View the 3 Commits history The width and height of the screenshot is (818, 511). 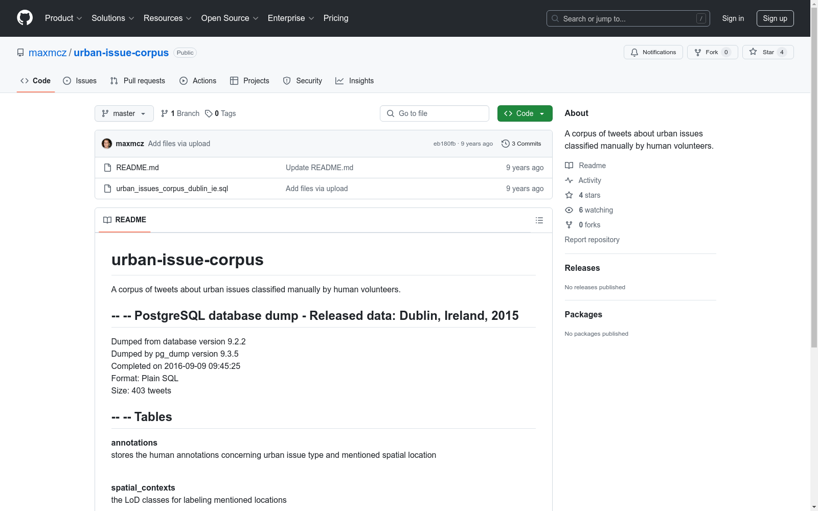click(x=521, y=144)
